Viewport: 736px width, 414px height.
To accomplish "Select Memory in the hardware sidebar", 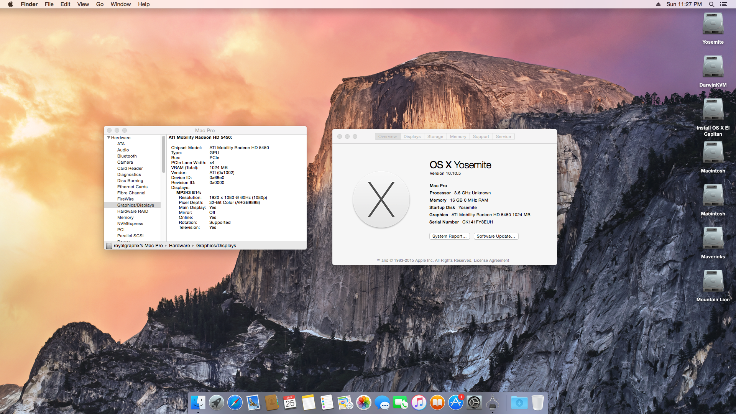I will point(125,217).
